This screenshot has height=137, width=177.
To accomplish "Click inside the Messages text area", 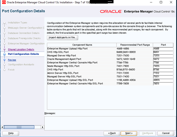I will 111,123.
